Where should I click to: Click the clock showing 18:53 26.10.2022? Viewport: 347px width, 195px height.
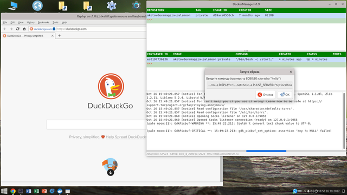(x=329, y=191)
